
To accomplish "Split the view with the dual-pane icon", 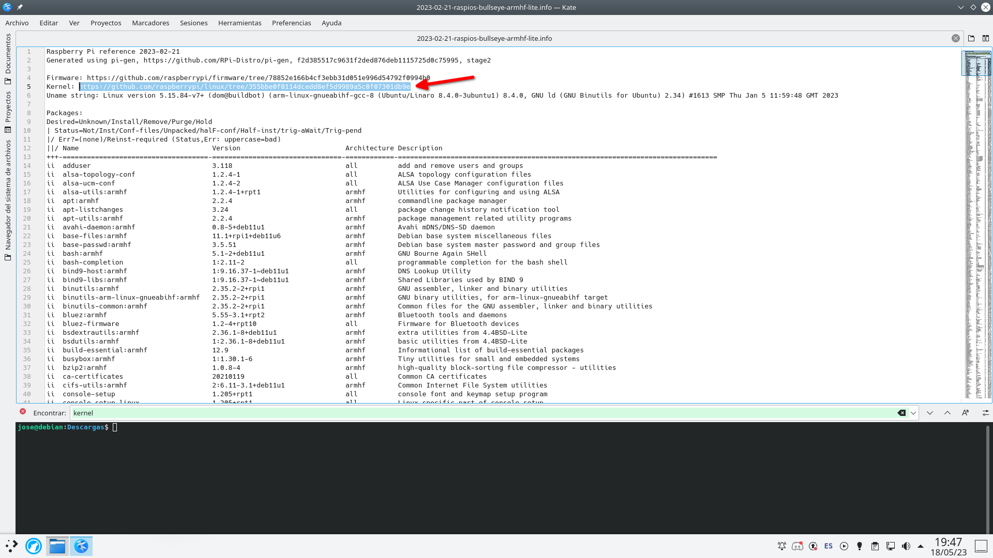I will tap(986, 38).
